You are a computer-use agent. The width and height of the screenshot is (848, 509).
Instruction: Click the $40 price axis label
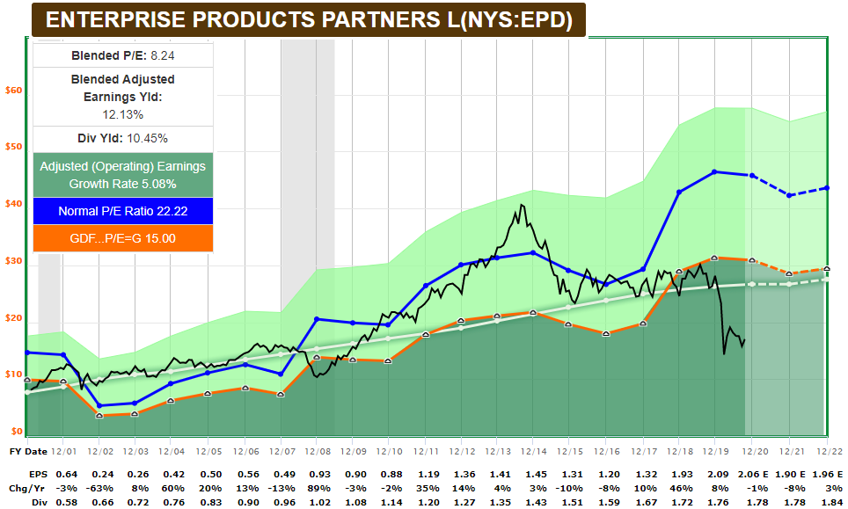coord(13,204)
